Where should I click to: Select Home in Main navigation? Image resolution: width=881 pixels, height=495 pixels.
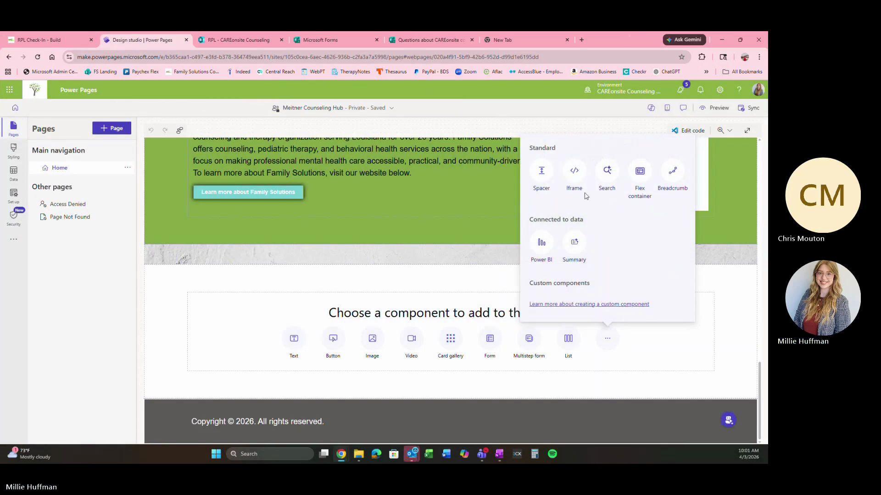click(59, 168)
